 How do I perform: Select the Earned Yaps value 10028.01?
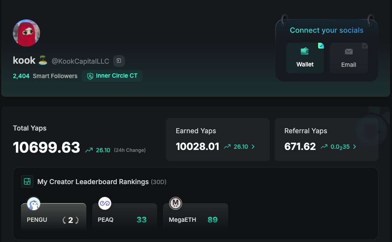pos(198,146)
